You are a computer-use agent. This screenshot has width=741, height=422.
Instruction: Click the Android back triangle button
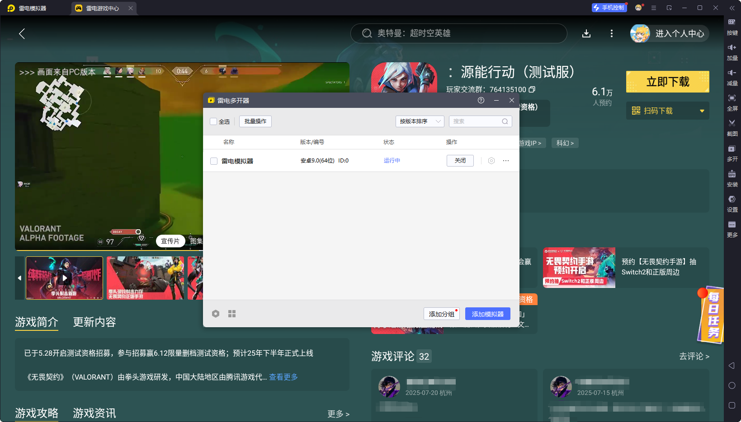[x=732, y=366]
